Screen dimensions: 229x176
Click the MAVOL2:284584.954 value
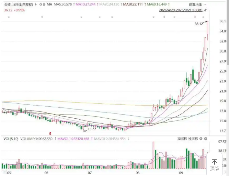coord(110,139)
